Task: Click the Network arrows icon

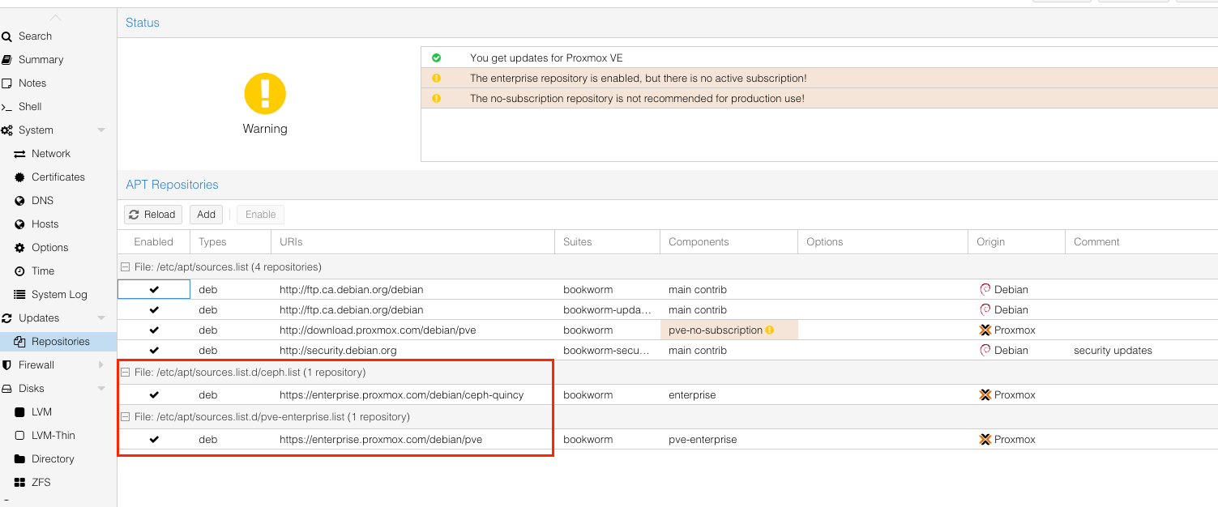Action: [19, 154]
